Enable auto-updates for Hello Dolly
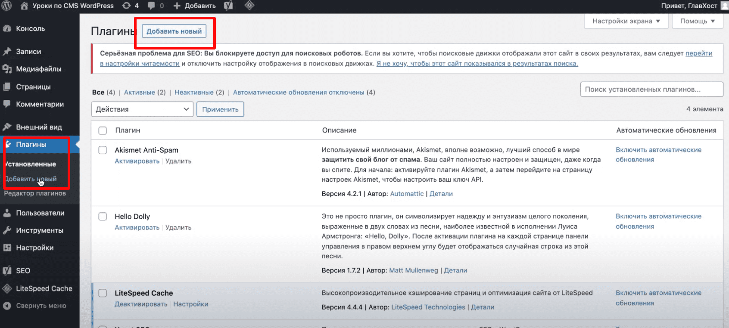 pyautogui.click(x=658, y=221)
